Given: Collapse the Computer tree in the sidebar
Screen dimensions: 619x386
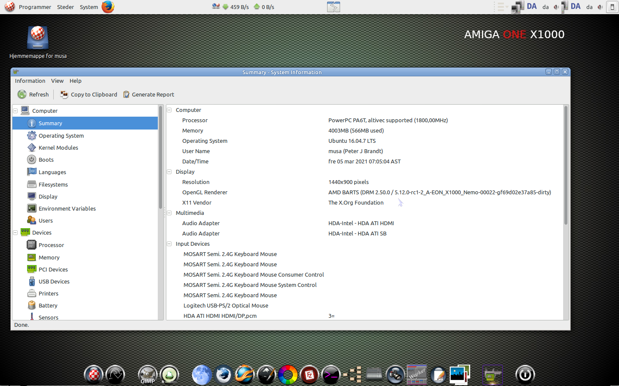Looking at the screenshot, I should (x=15, y=111).
